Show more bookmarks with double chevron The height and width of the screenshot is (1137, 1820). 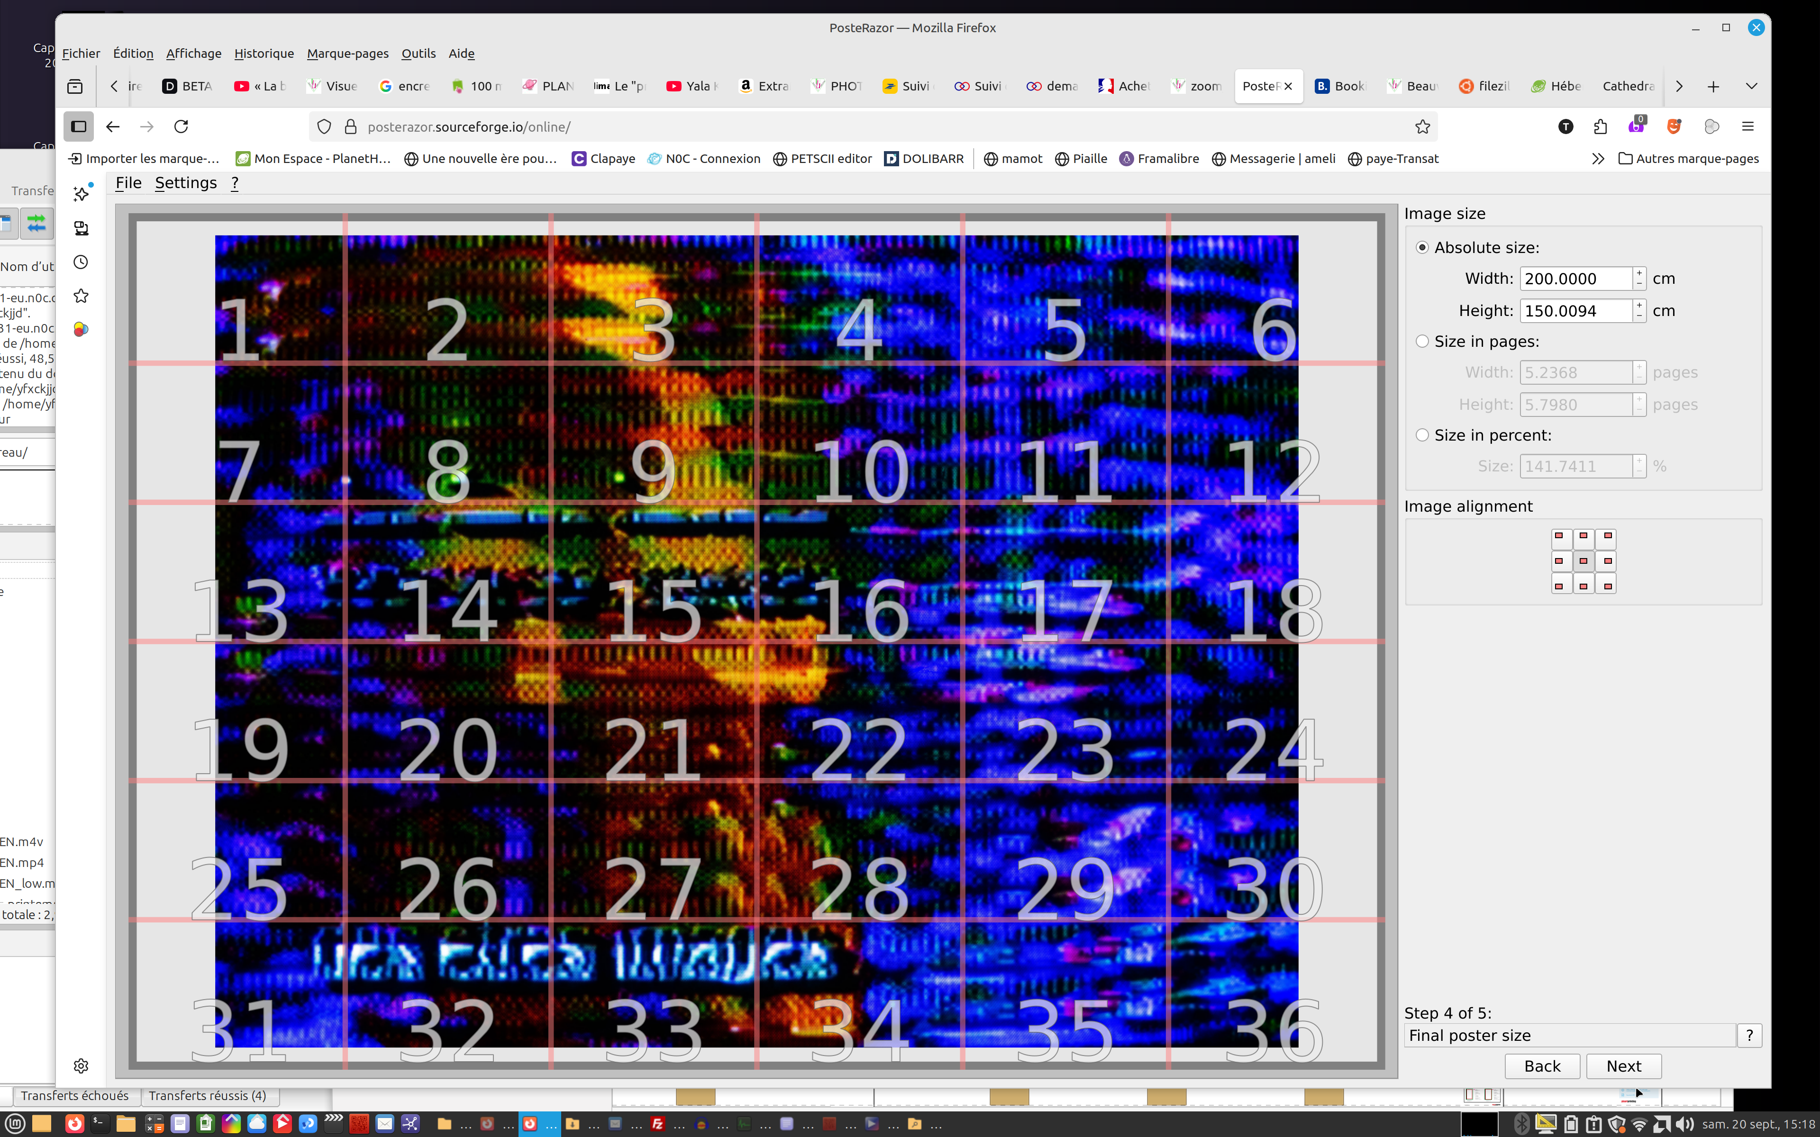point(1598,159)
